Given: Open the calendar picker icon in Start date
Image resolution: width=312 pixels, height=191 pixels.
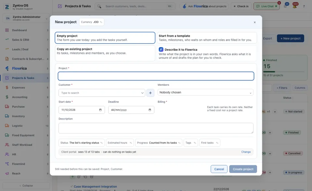Looking at the screenshot, I should (100, 110).
